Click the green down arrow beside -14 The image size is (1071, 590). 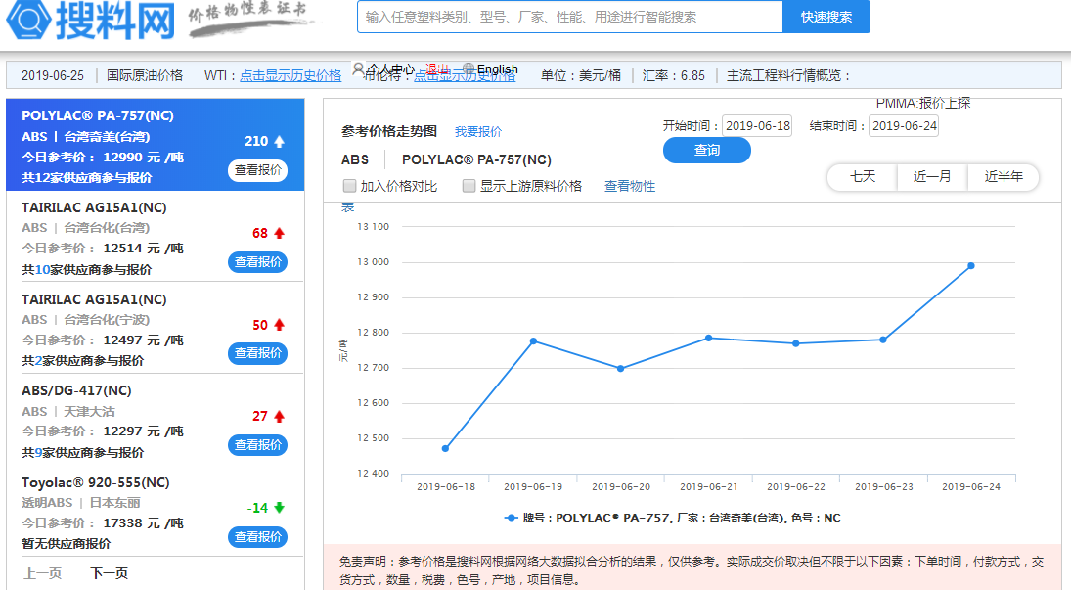point(279,507)
